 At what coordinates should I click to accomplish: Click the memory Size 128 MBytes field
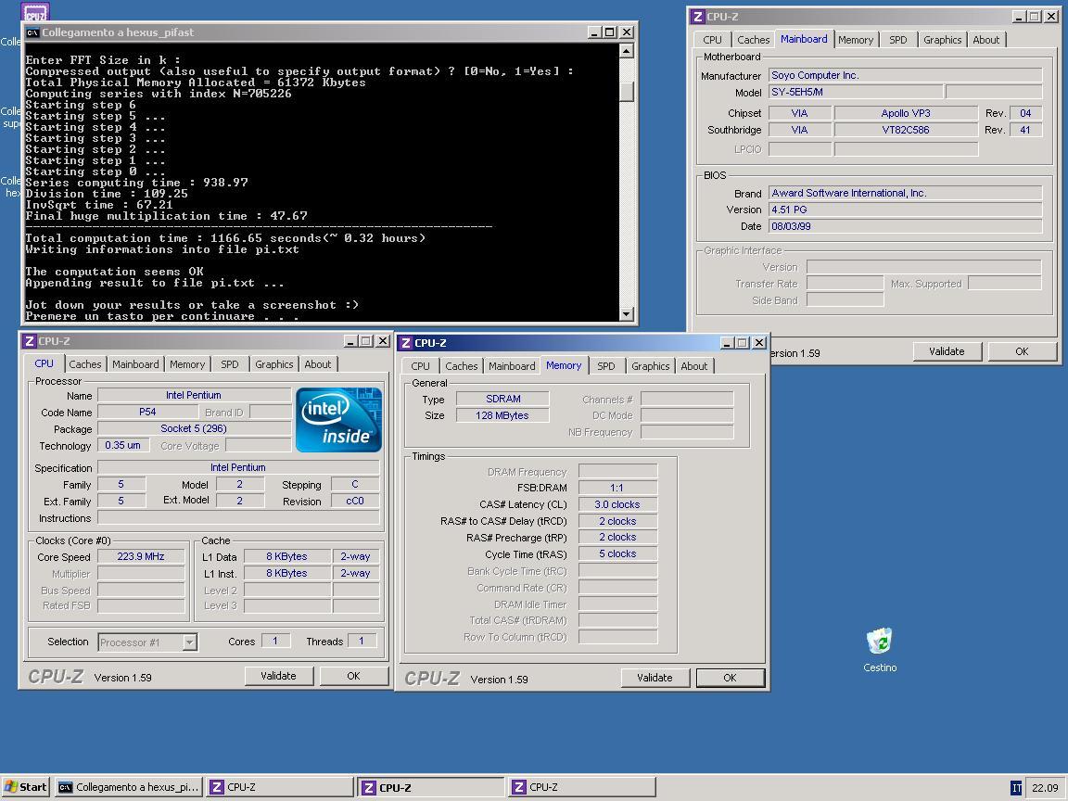tap(502, 415)
